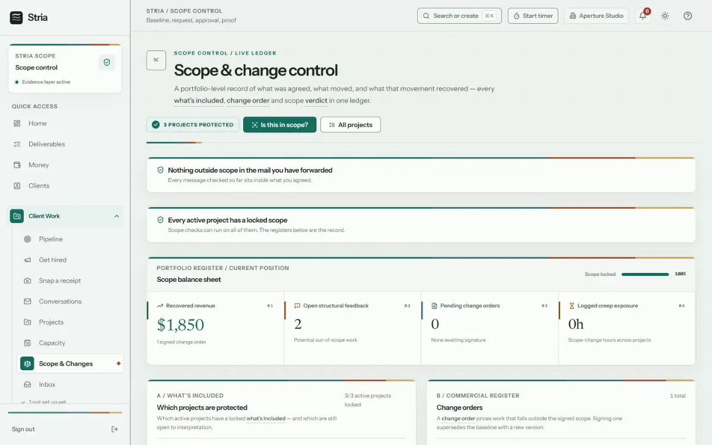Open notifications bell with 6 badge
Image resolution: width=712 pixels, height=445 pixels.
pyautogui.click(x=643, y=16)
